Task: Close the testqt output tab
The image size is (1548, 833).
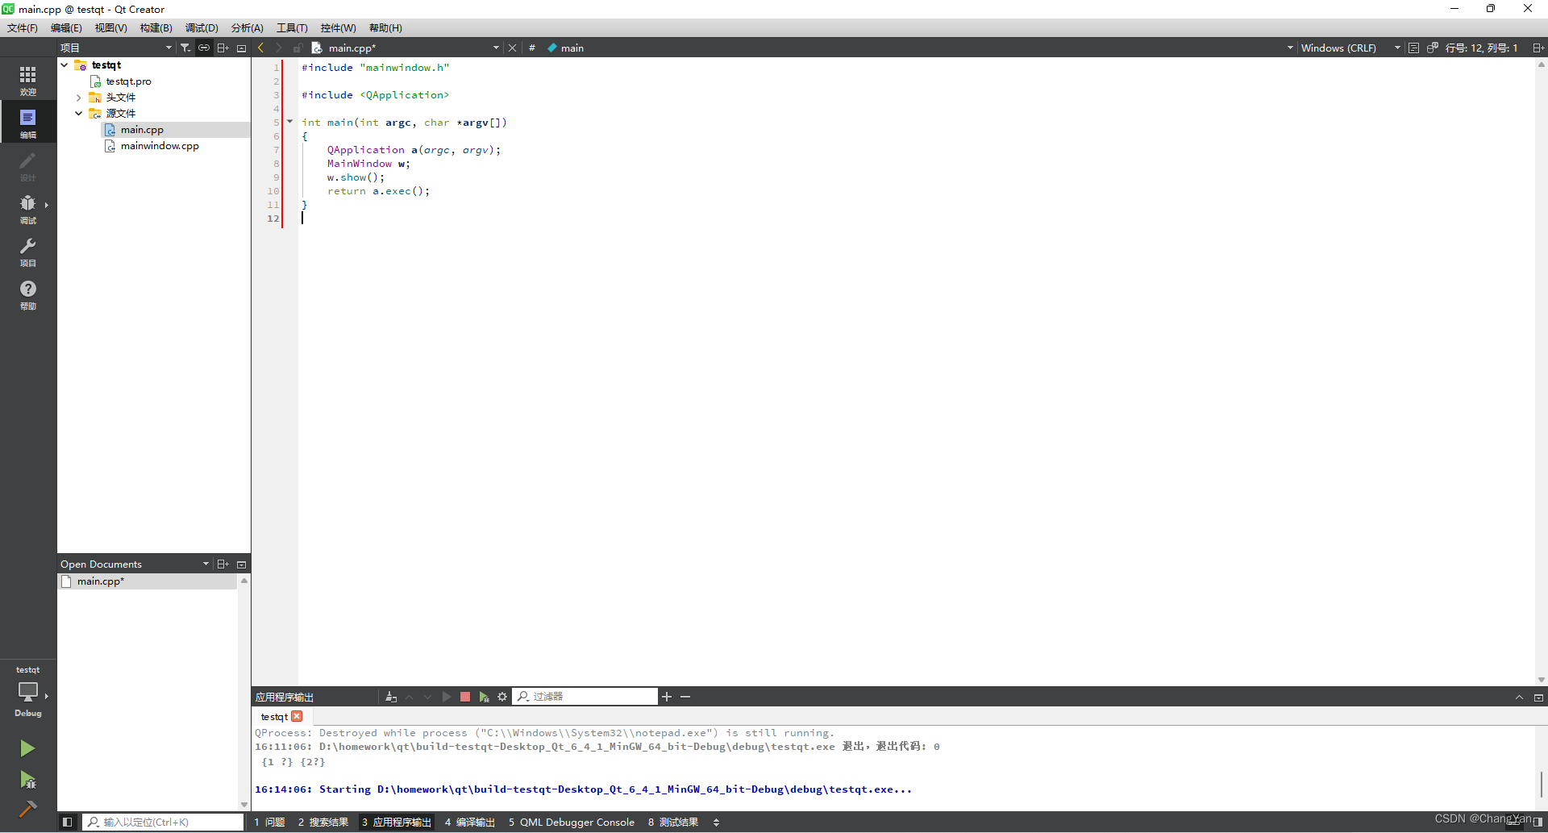Action: pyautogui.click(x=297, y=716)
